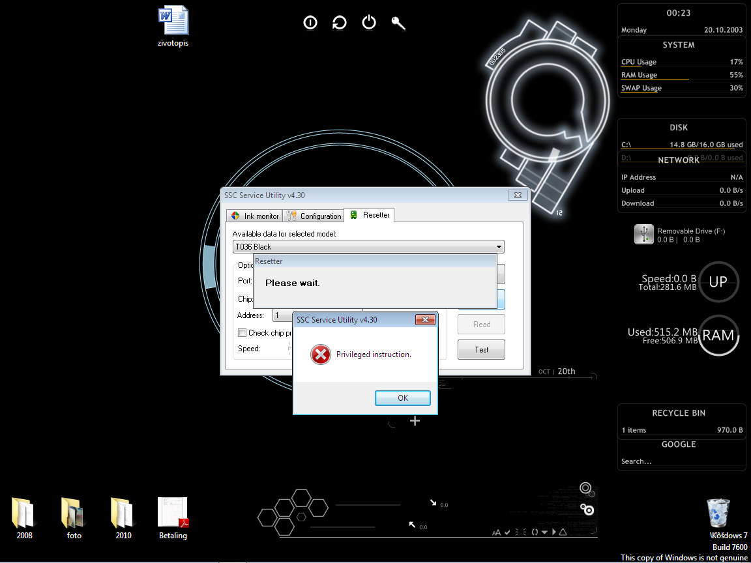Click the Read button

481,324
